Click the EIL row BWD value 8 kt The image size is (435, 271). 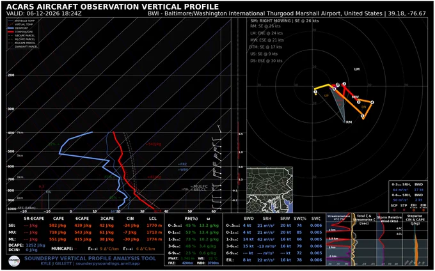tap(248, 260)
